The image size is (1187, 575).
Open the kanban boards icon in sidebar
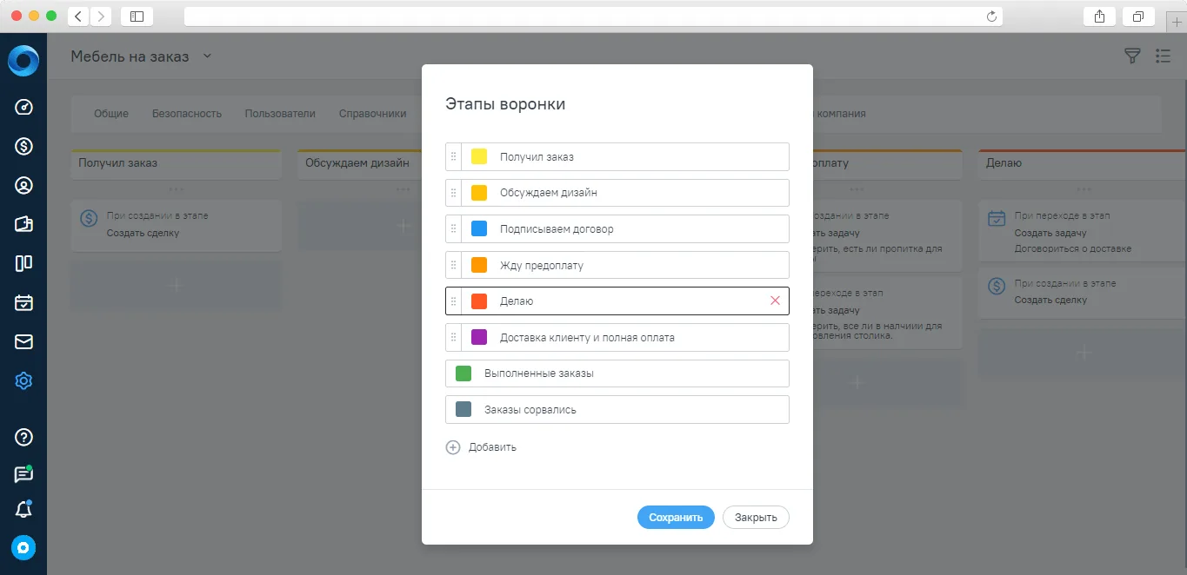pyautogui.click(x=23, y=263)
